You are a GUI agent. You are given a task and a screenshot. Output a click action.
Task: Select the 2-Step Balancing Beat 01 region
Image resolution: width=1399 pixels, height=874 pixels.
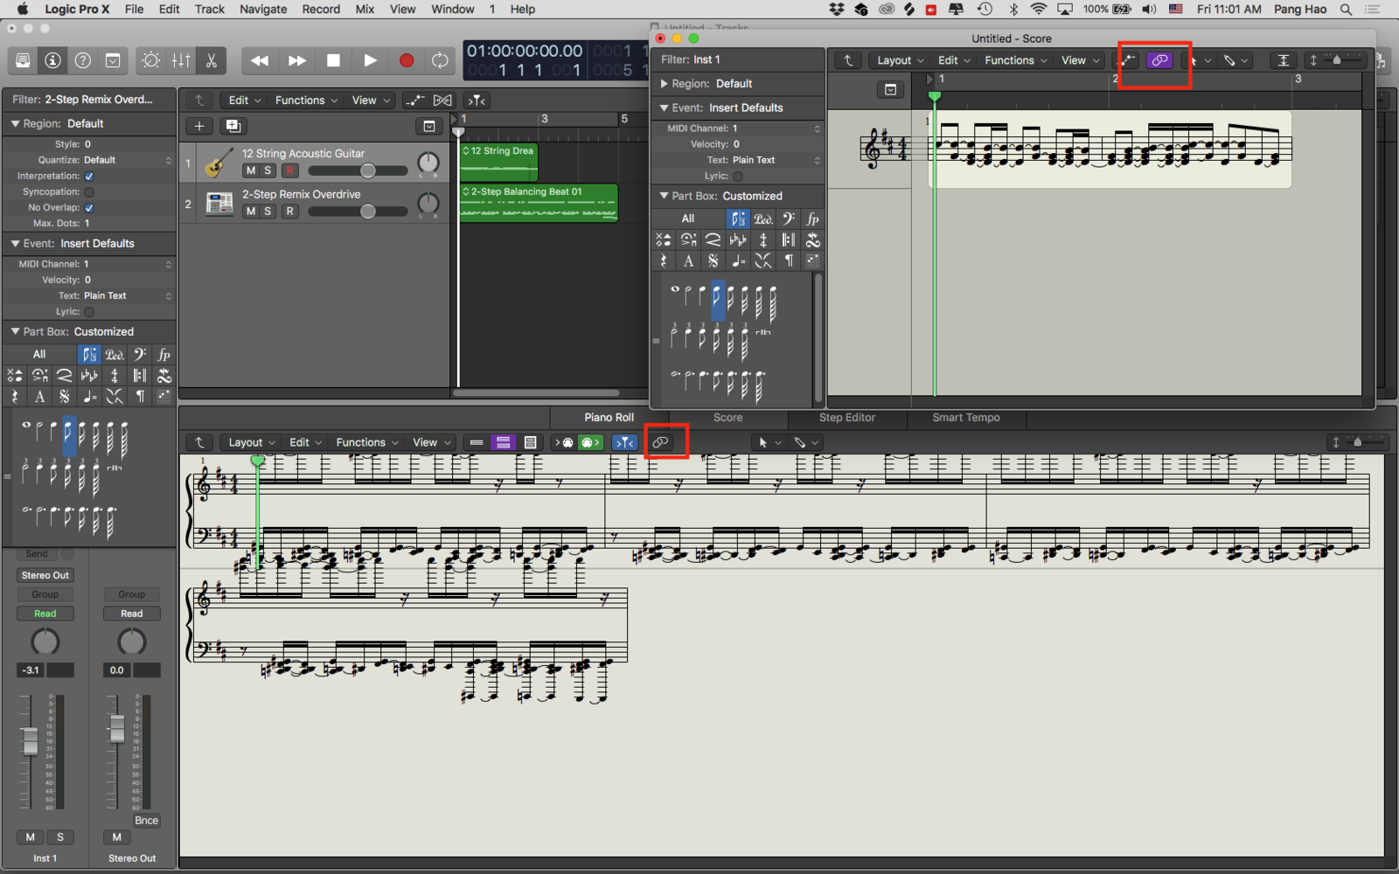click(539, 203)
